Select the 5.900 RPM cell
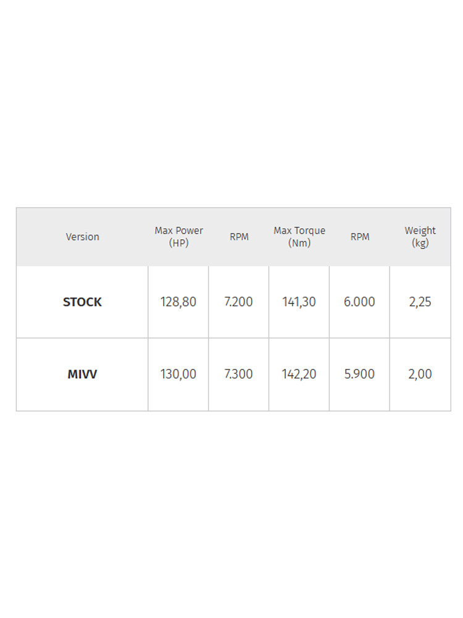Image resolution: width=463 pixels, height=618 pixels. 359,375
